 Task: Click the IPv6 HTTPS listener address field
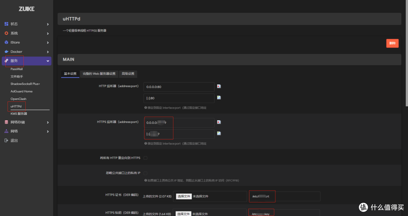point(179,134)
